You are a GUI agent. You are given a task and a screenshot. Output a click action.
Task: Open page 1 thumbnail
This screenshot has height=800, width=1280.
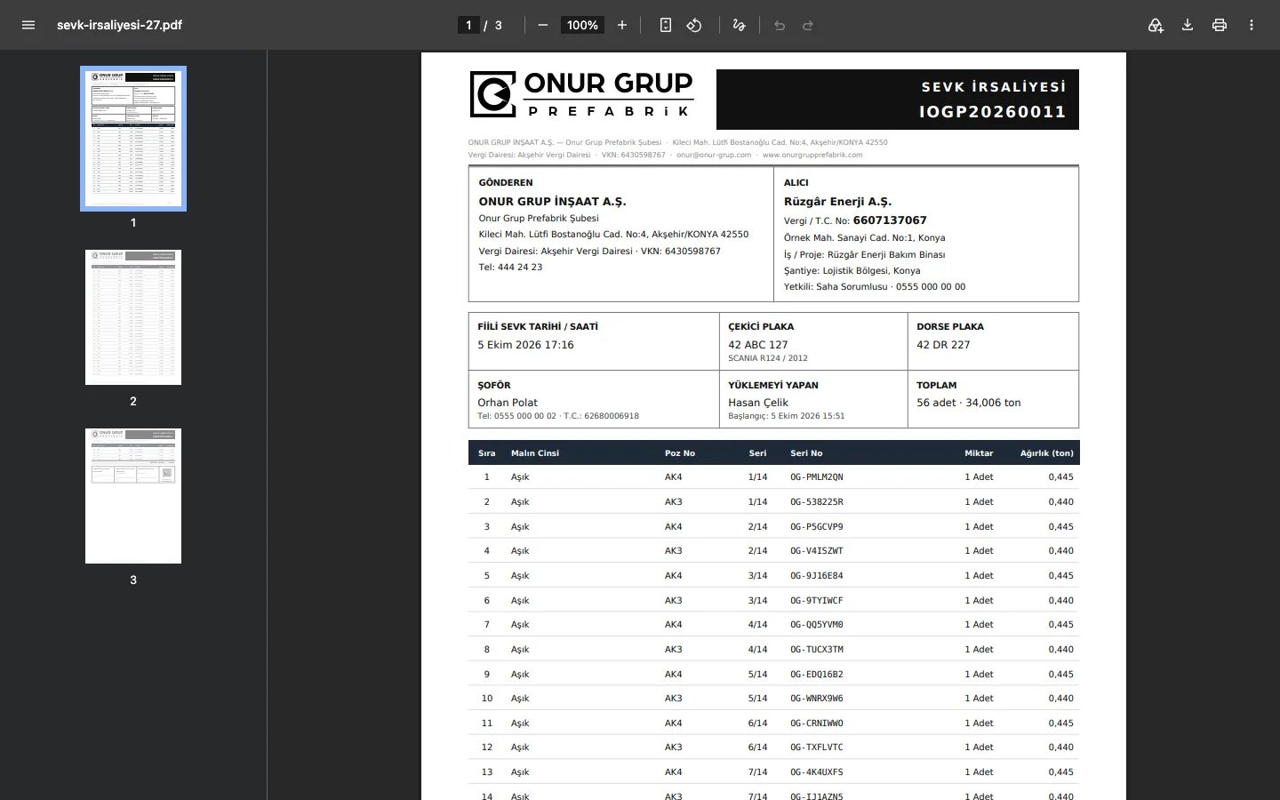click(x=133, y=139)
